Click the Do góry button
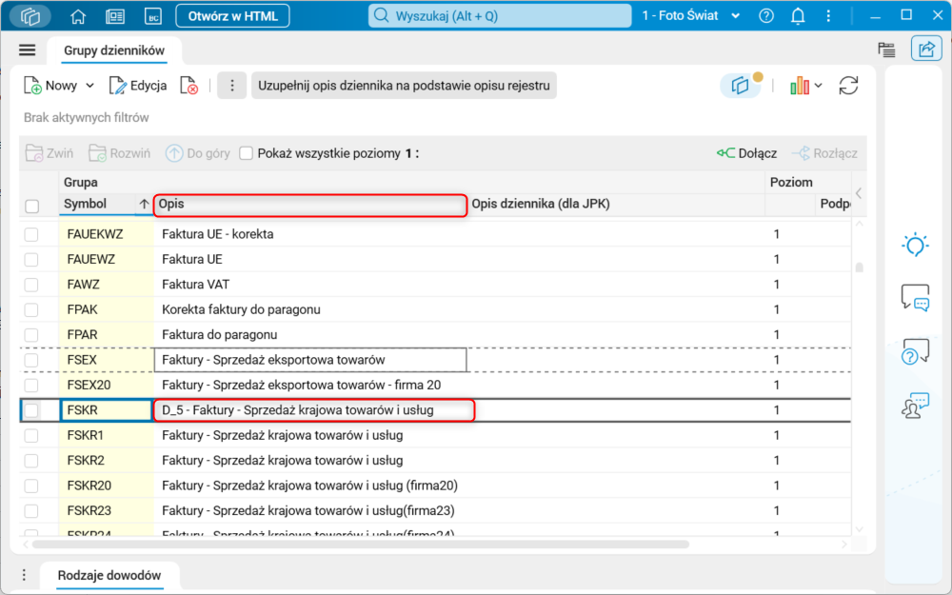 point(198,153)
